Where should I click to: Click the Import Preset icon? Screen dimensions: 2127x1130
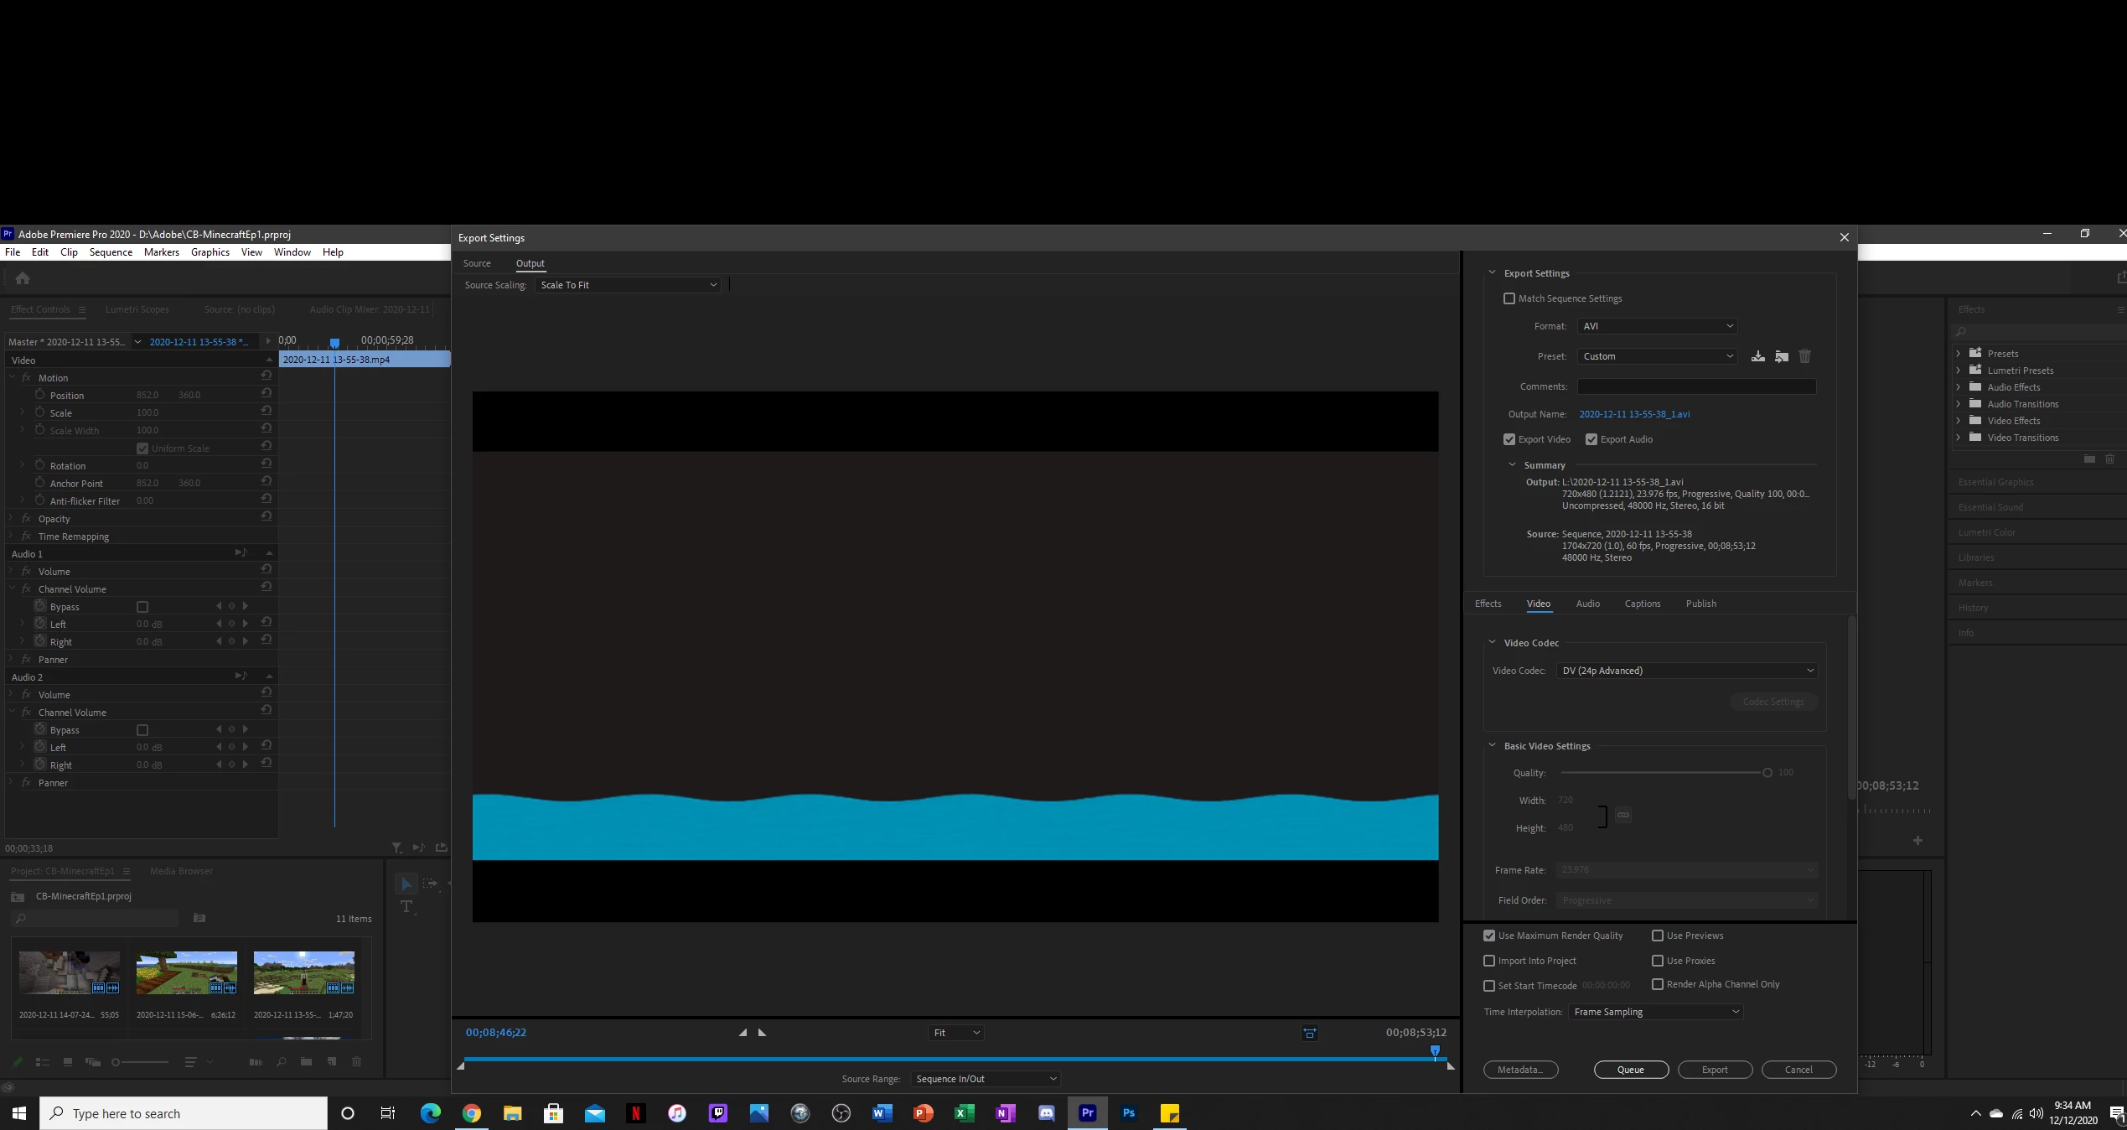coord(1782,356)
